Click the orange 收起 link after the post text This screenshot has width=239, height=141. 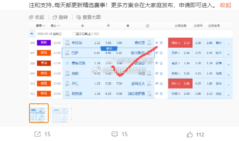point(225,5)
